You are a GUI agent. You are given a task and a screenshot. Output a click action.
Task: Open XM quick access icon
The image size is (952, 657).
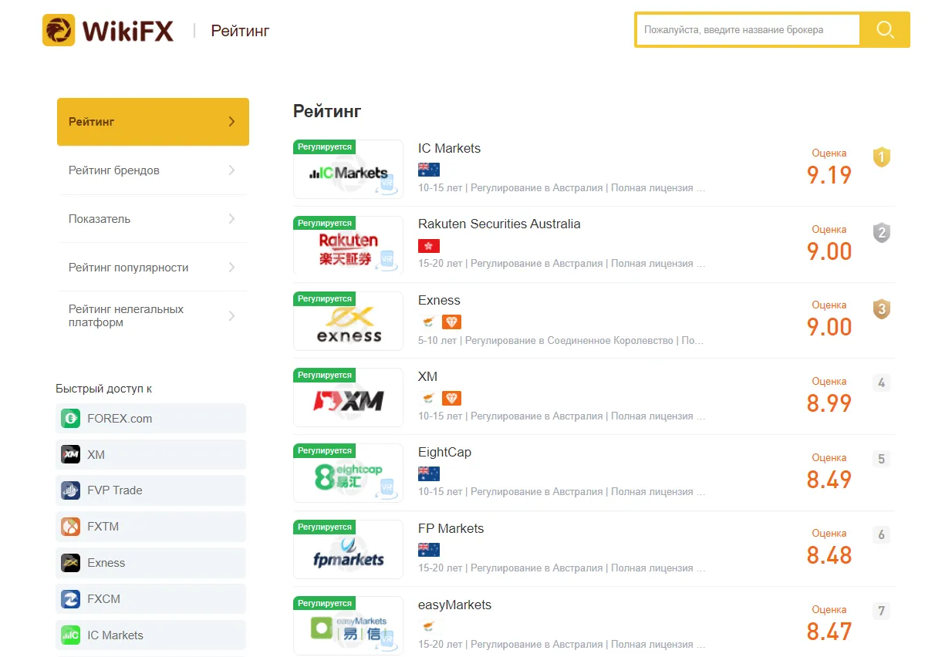click(71, 455)
